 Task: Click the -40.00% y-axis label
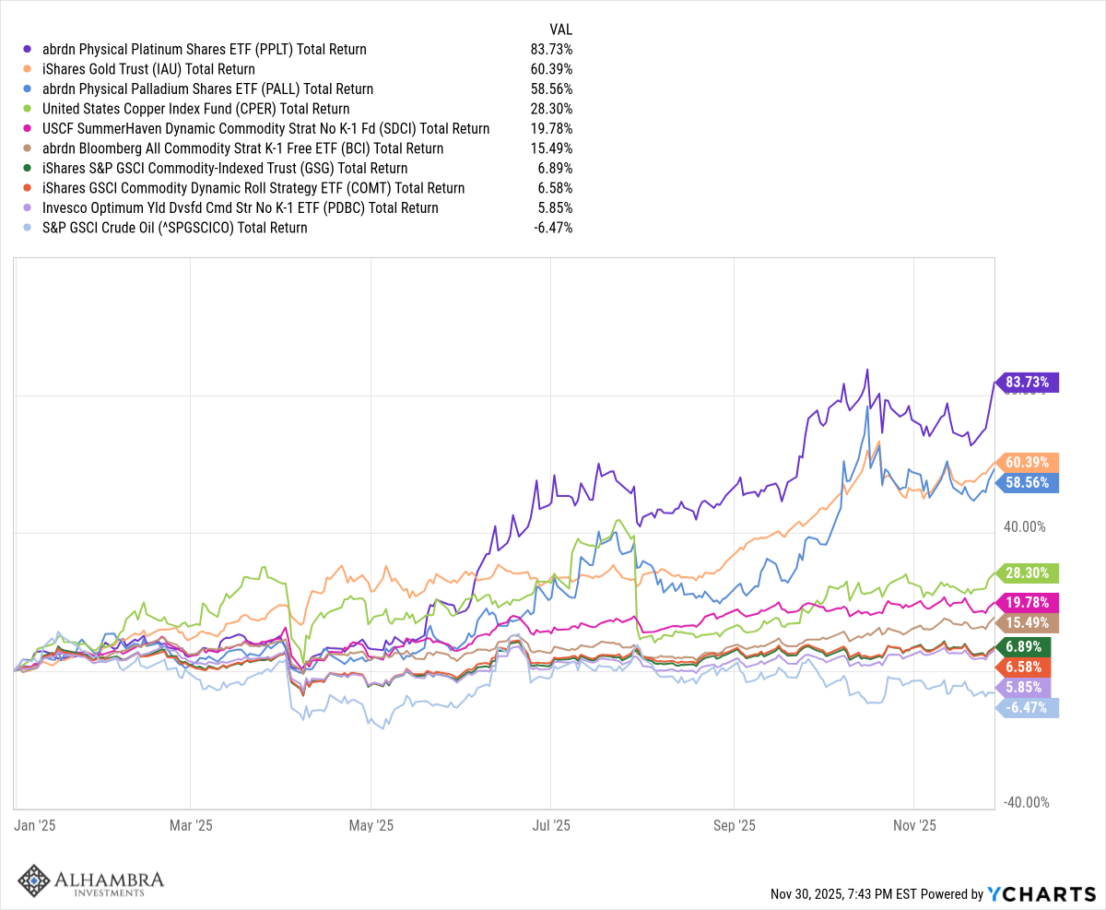(x=1023, y=802)
